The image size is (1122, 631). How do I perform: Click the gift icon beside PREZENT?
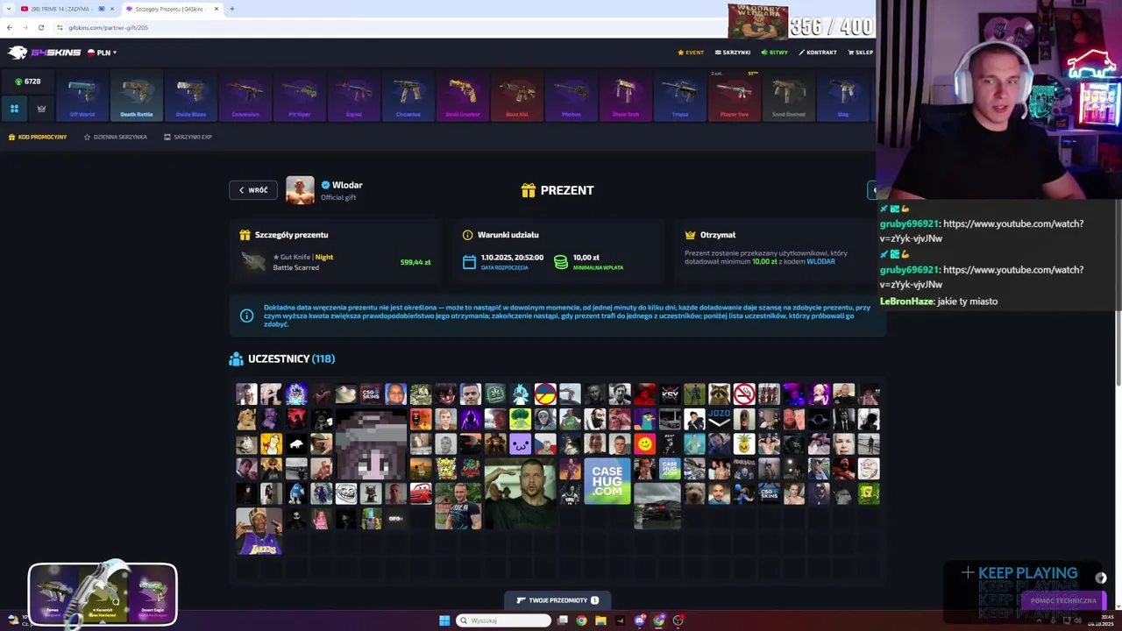(529, 190)
